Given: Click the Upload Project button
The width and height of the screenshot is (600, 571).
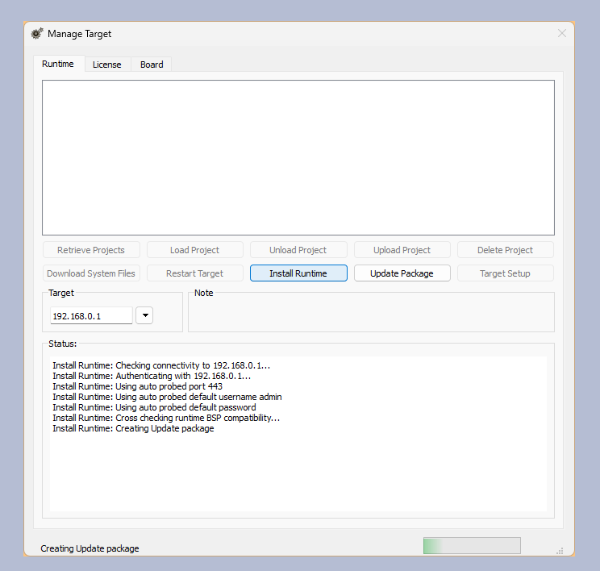Looking at the screenshot, I should point(402,250).
